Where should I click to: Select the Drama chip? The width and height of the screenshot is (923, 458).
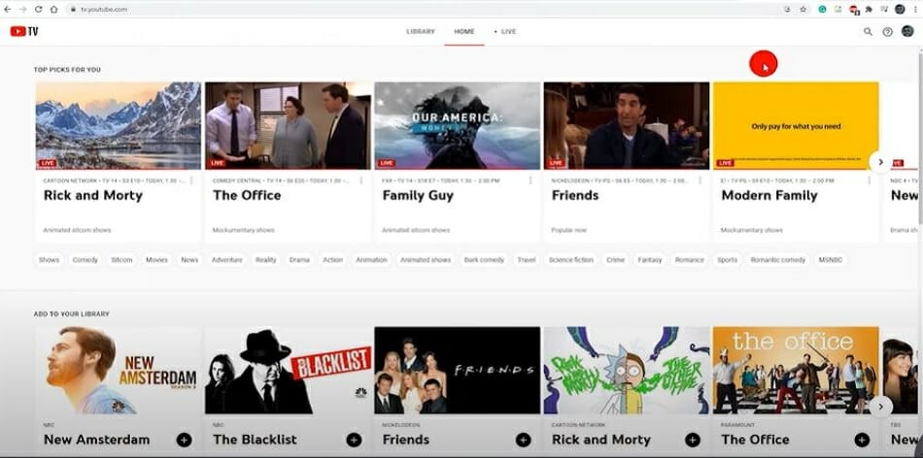tap(299, 260)
